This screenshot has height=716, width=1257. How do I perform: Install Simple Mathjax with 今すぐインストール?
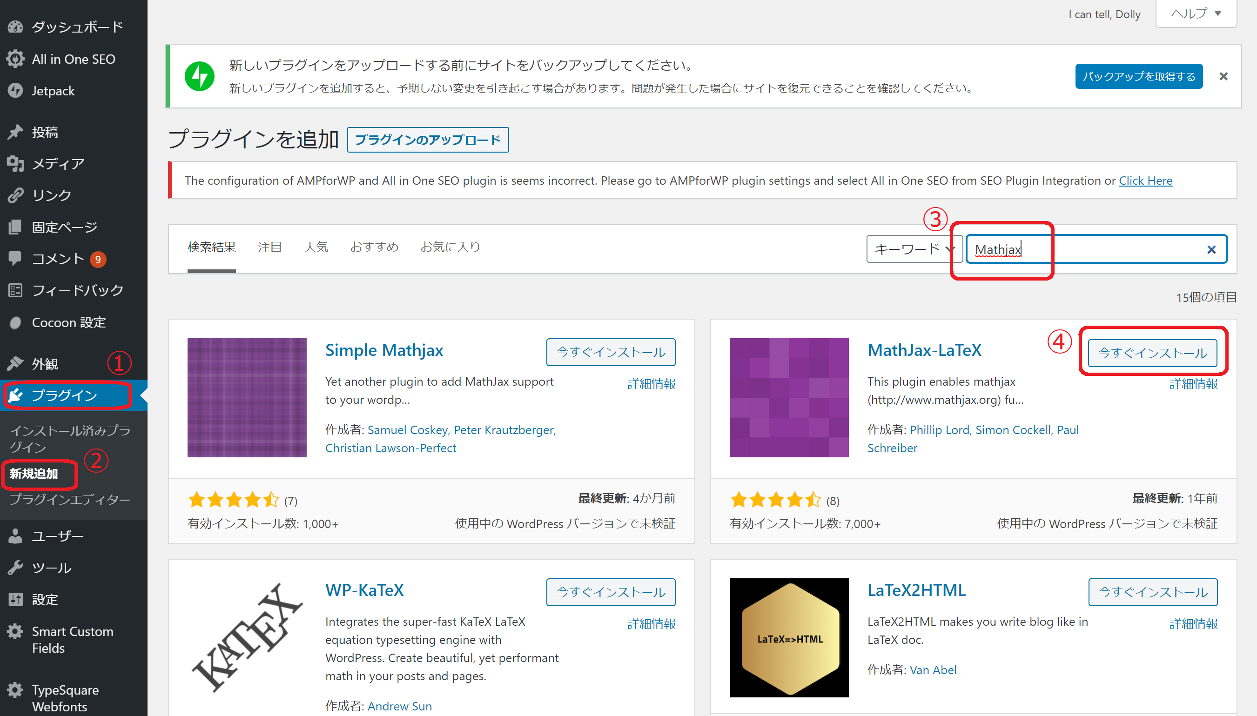611,352
